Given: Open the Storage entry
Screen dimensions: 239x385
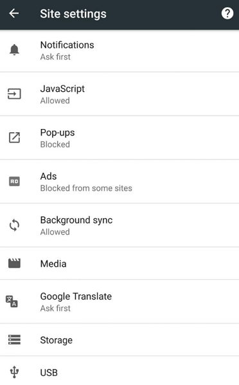Looking at the screenshot, I should pos(119,340).
